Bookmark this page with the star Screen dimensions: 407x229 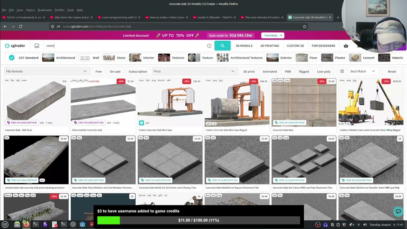pyautogui.click(x=305, y=26)
